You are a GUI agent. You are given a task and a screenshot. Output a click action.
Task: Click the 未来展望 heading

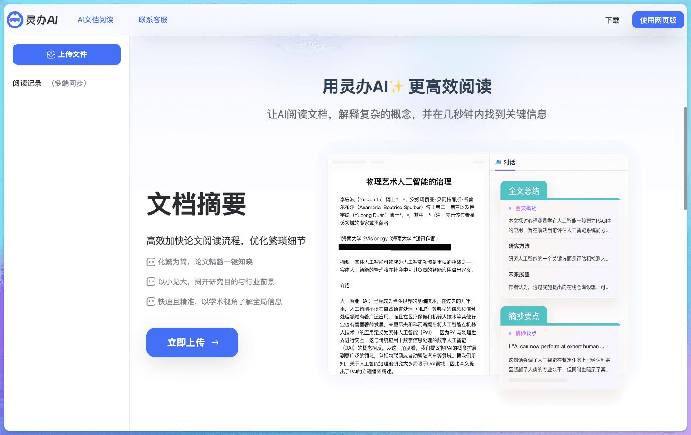pyautogui.click(x=519, y=274)
